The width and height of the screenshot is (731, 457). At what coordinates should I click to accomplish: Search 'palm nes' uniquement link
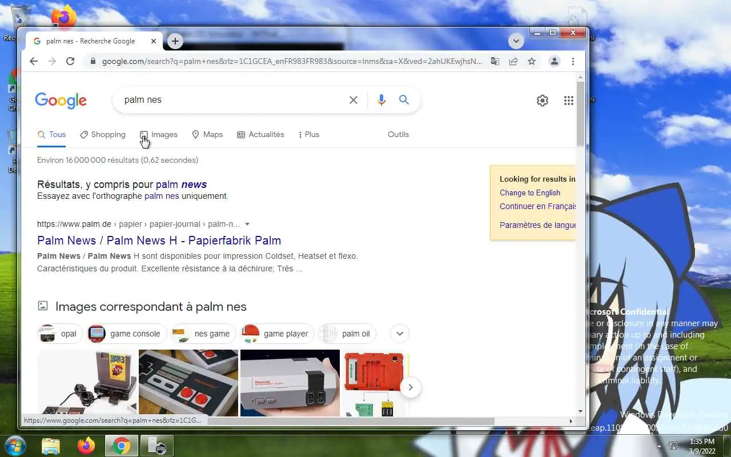click(162, 196)
